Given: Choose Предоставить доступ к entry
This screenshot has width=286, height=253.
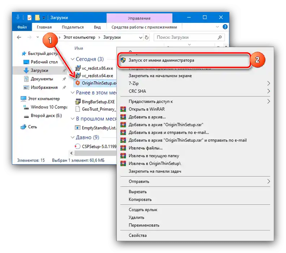Looking at the screenshot, I should 195,101.
